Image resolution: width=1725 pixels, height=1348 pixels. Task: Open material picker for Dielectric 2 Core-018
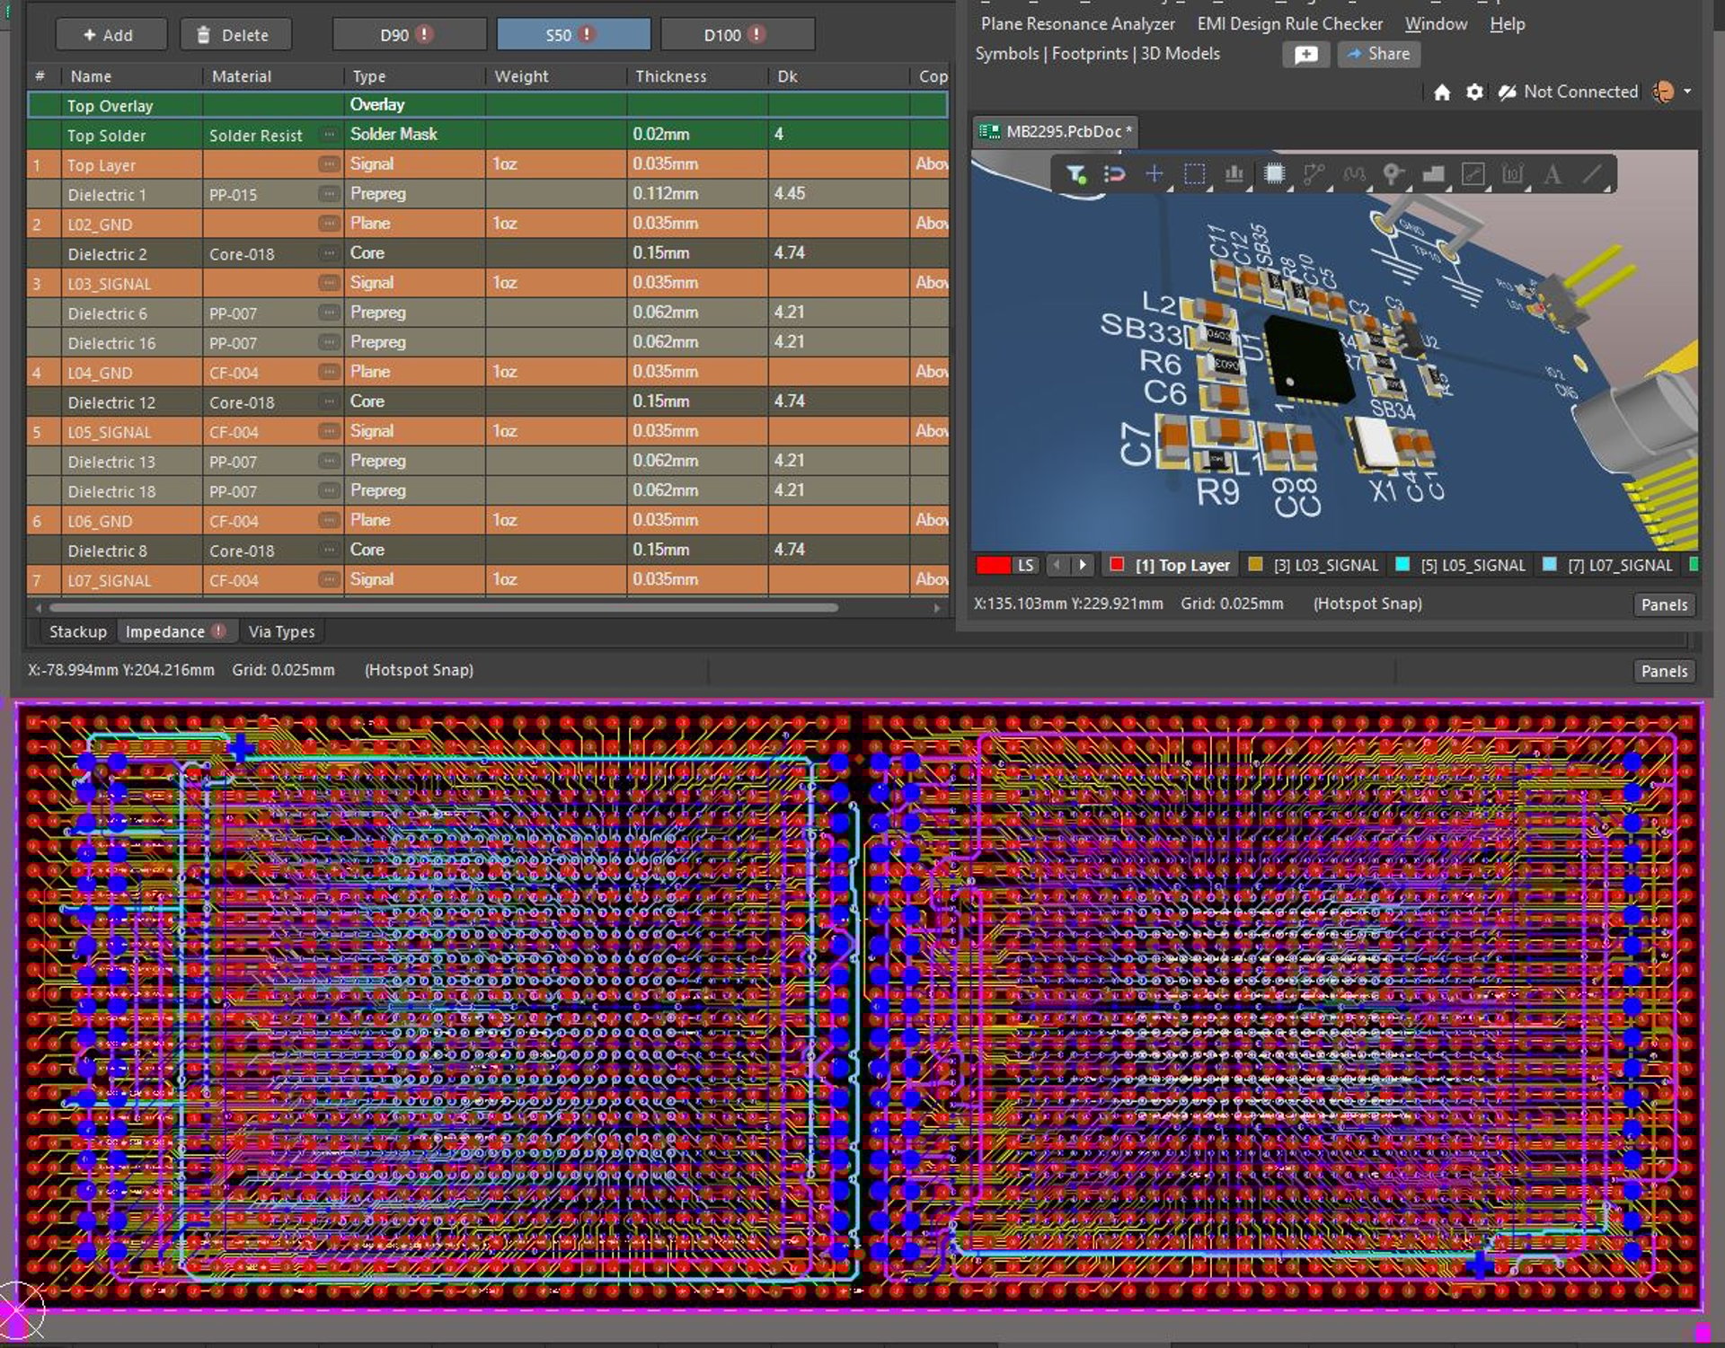click(329, 253)
